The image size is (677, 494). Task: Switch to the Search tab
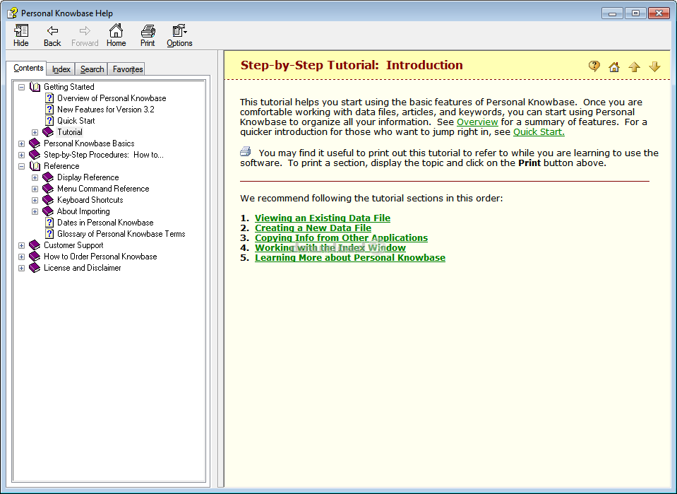tap(92, 69)
